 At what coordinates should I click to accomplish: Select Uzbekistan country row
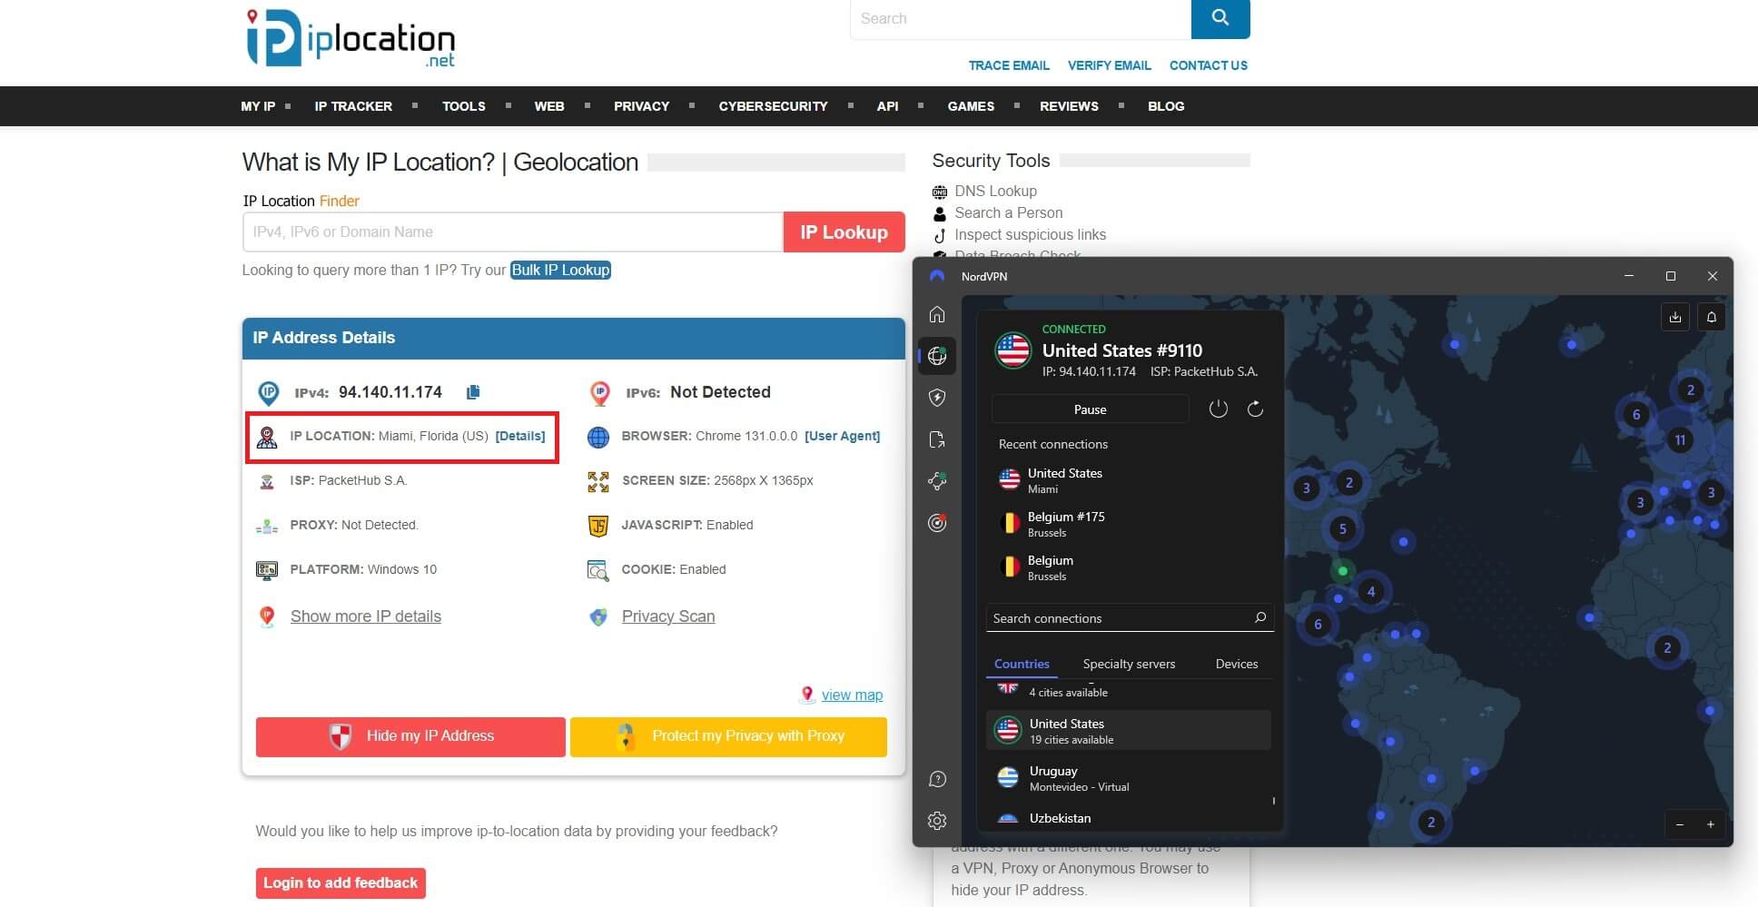[1129, 817]
